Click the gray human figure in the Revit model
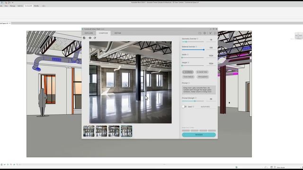Screen dimensions: 303x170 point(43,102)
